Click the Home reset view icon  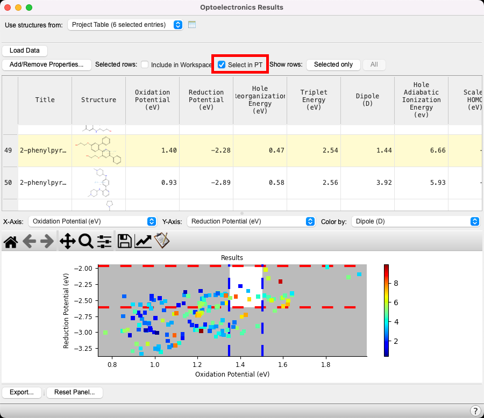pyautogui.click(x=11, y=241)
